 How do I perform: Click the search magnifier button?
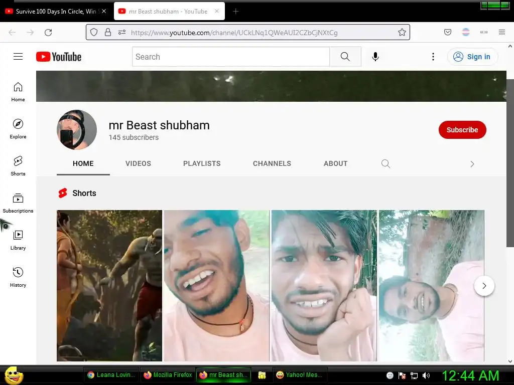[x=345, y=57]
